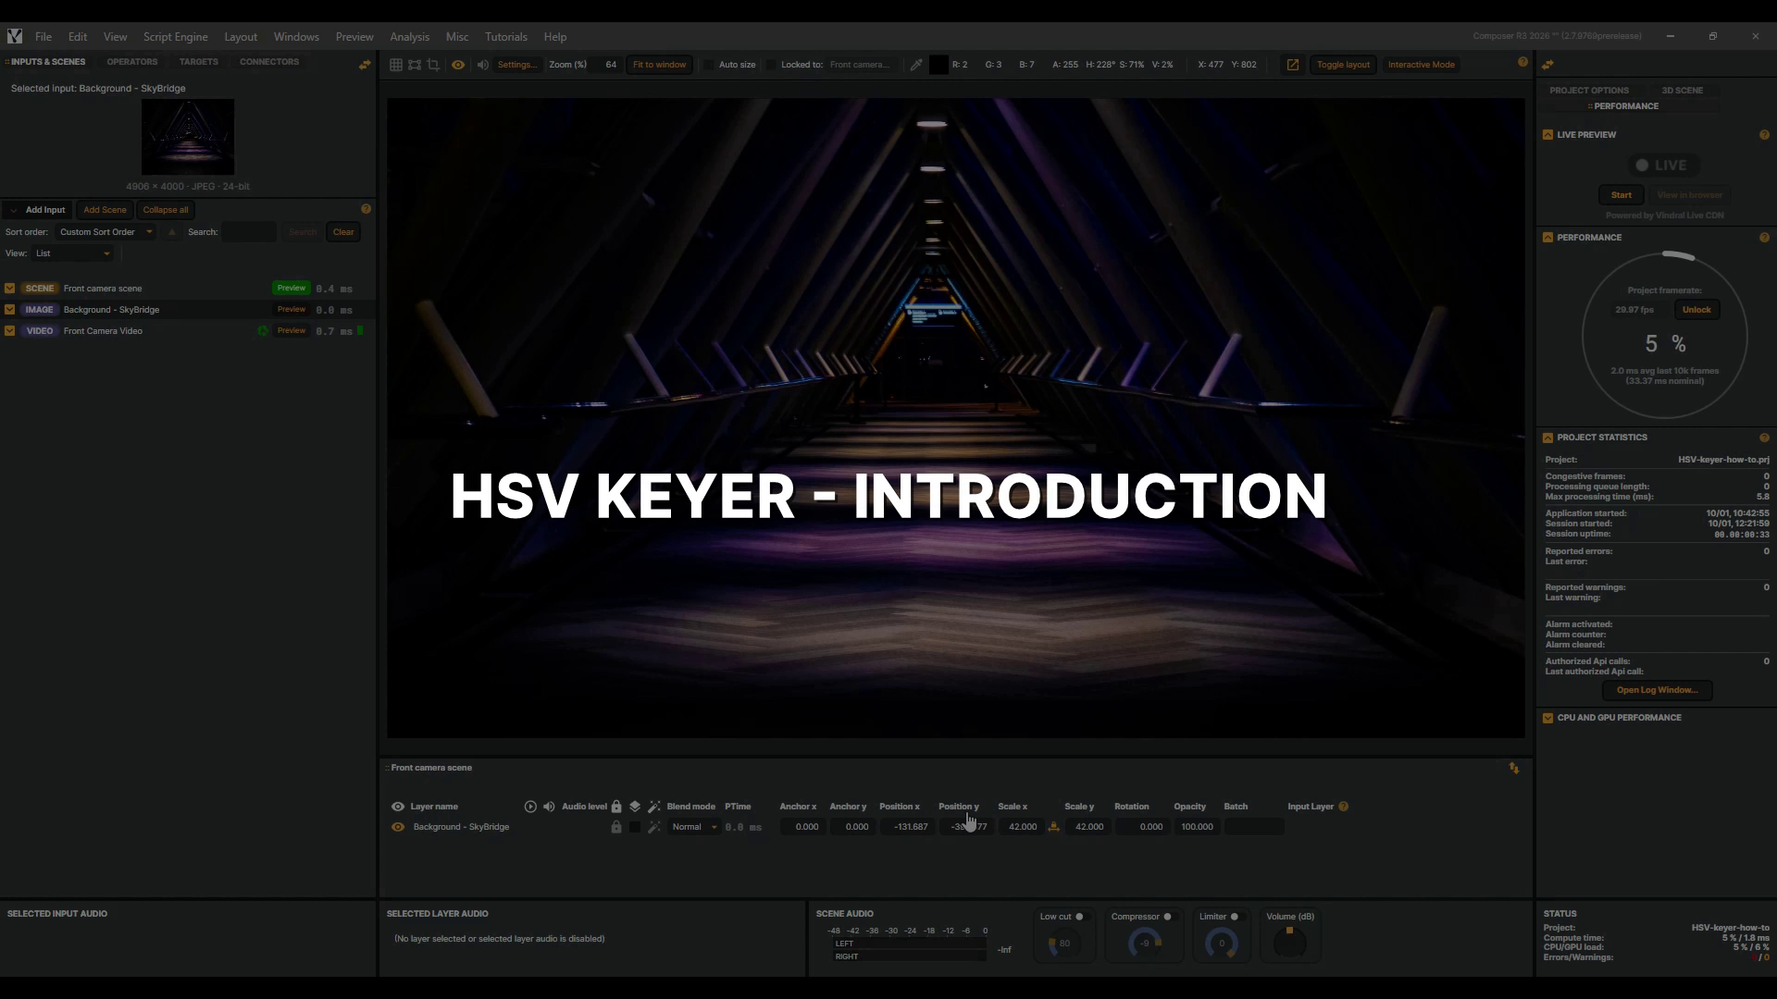The width and height of the screenshot is (1777, 999).
Task: Expand the Add Input dropdown arrow
Action: point(13,210)
